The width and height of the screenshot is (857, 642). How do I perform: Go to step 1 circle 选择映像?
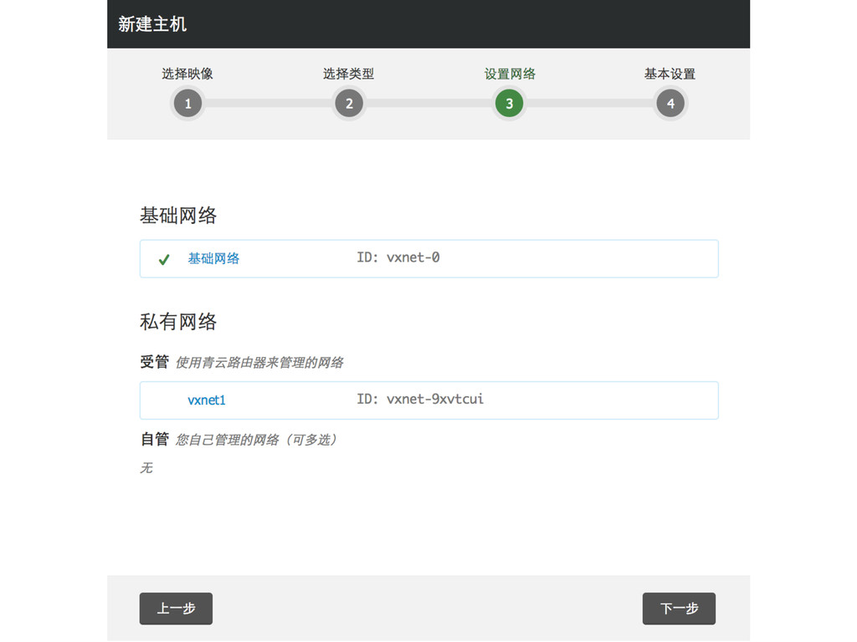coord(187,103)
